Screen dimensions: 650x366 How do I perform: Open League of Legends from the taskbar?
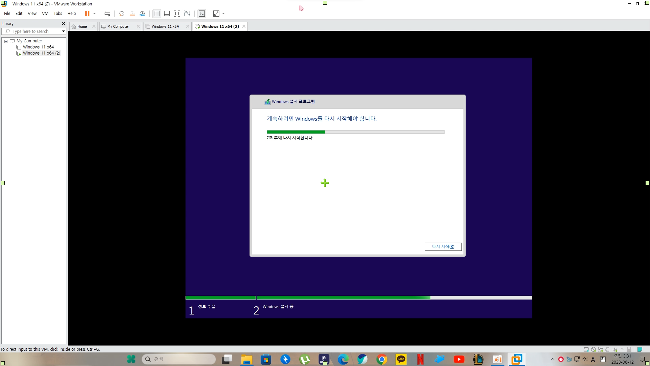pyautogui.click(x=478, y=359)
